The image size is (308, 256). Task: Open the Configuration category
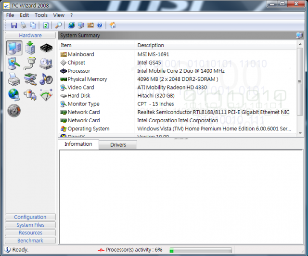click(30, 217)
